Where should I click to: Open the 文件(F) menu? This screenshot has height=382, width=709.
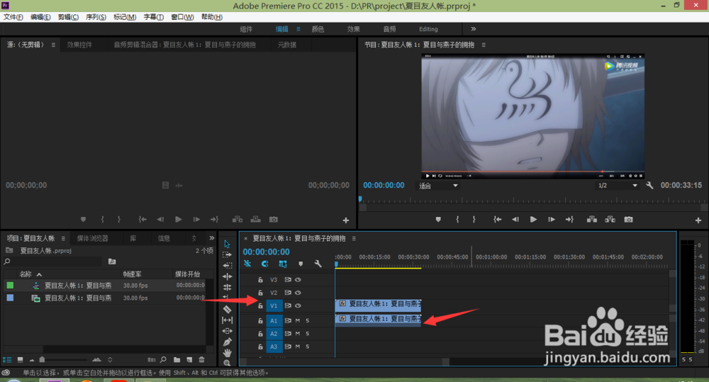[13, 17]
